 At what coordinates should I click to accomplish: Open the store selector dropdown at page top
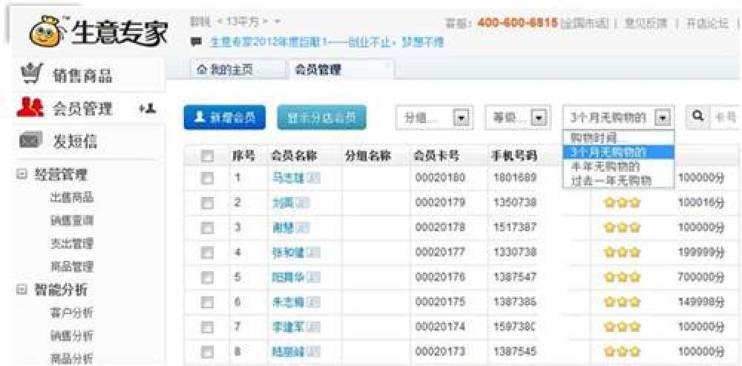click(x=277, y=21)
